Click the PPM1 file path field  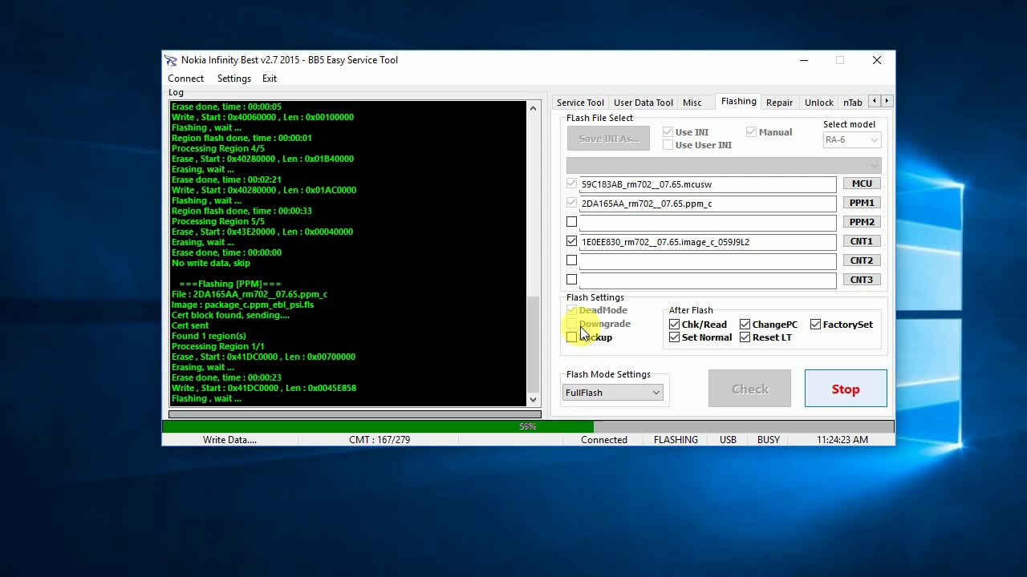pyautogui.click(x=707, y=204)
